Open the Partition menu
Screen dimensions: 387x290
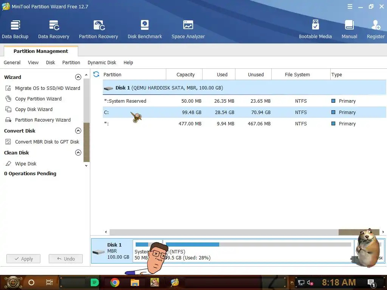coord(71,62)
